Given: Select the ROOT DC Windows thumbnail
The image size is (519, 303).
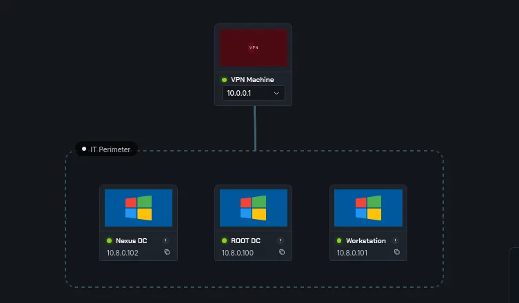Looking at the screenshot, I should pyautogui.click(x=254, y=208).
